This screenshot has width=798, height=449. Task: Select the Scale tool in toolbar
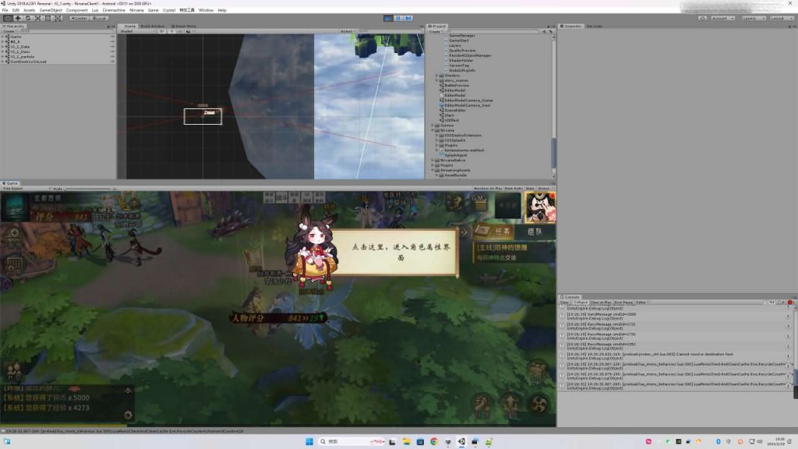38,18
